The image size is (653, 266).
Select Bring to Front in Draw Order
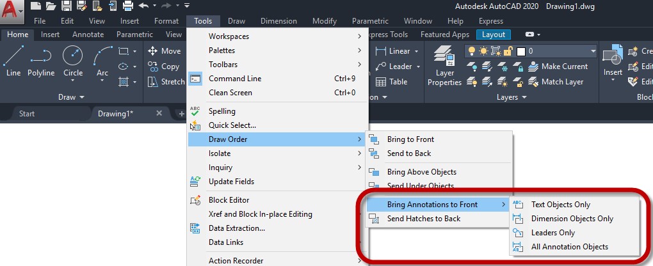pyautogui.click(x=439, y=139)
